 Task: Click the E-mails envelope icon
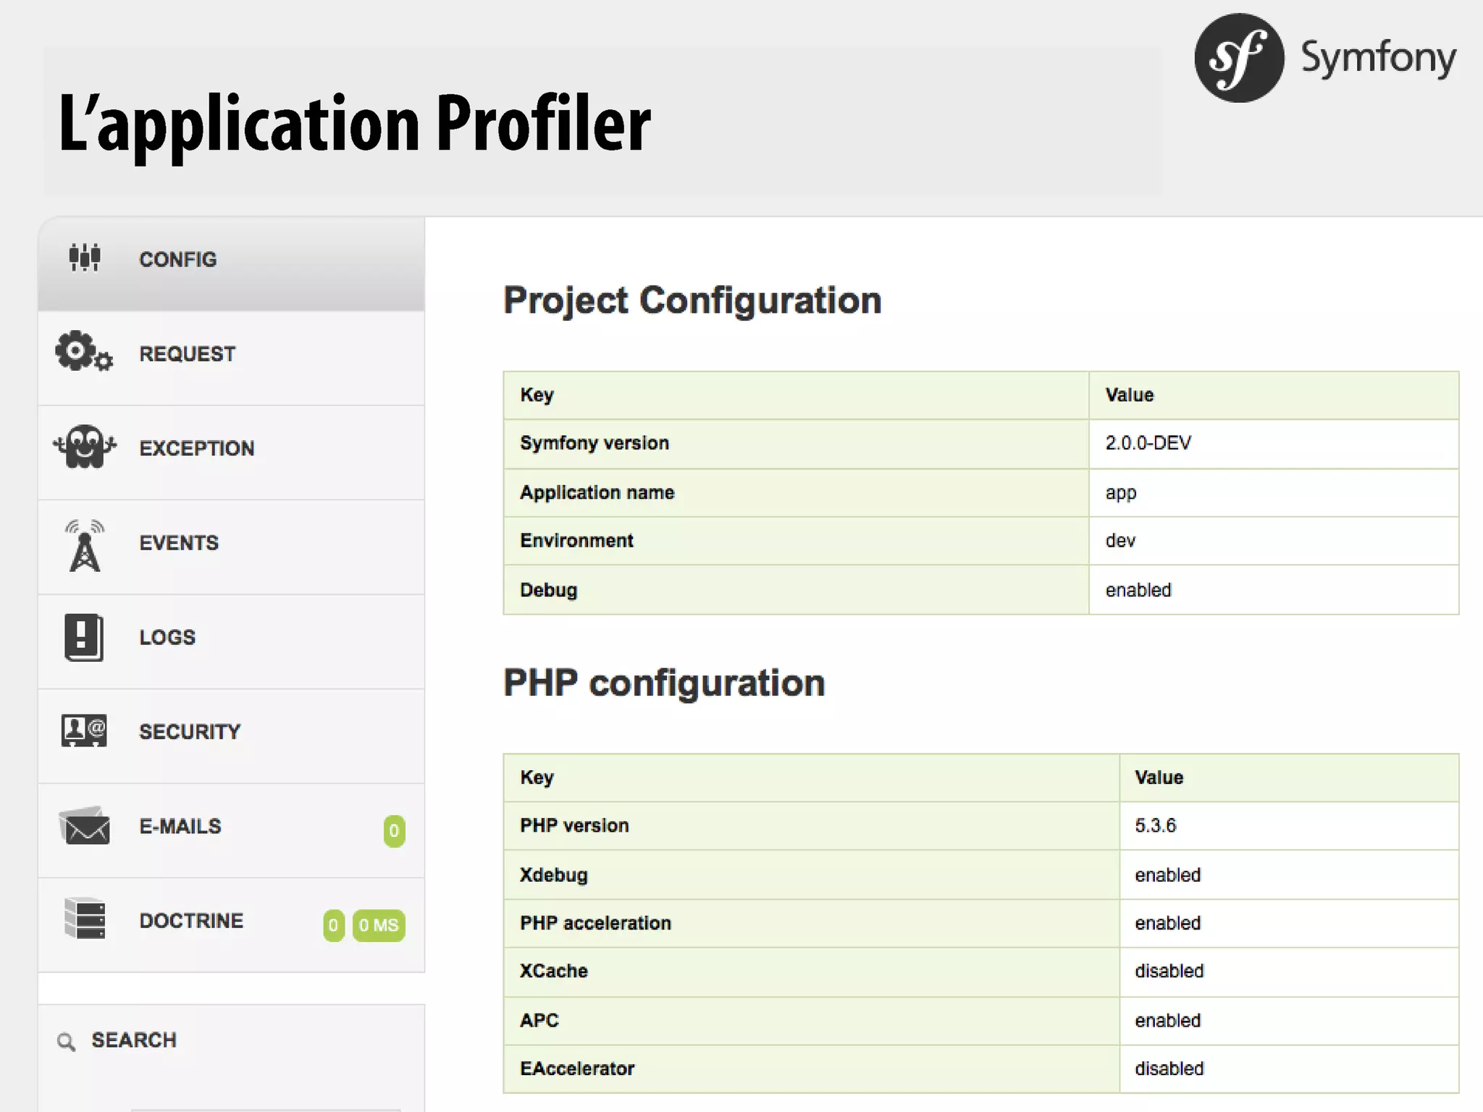(x=85, y=826)
